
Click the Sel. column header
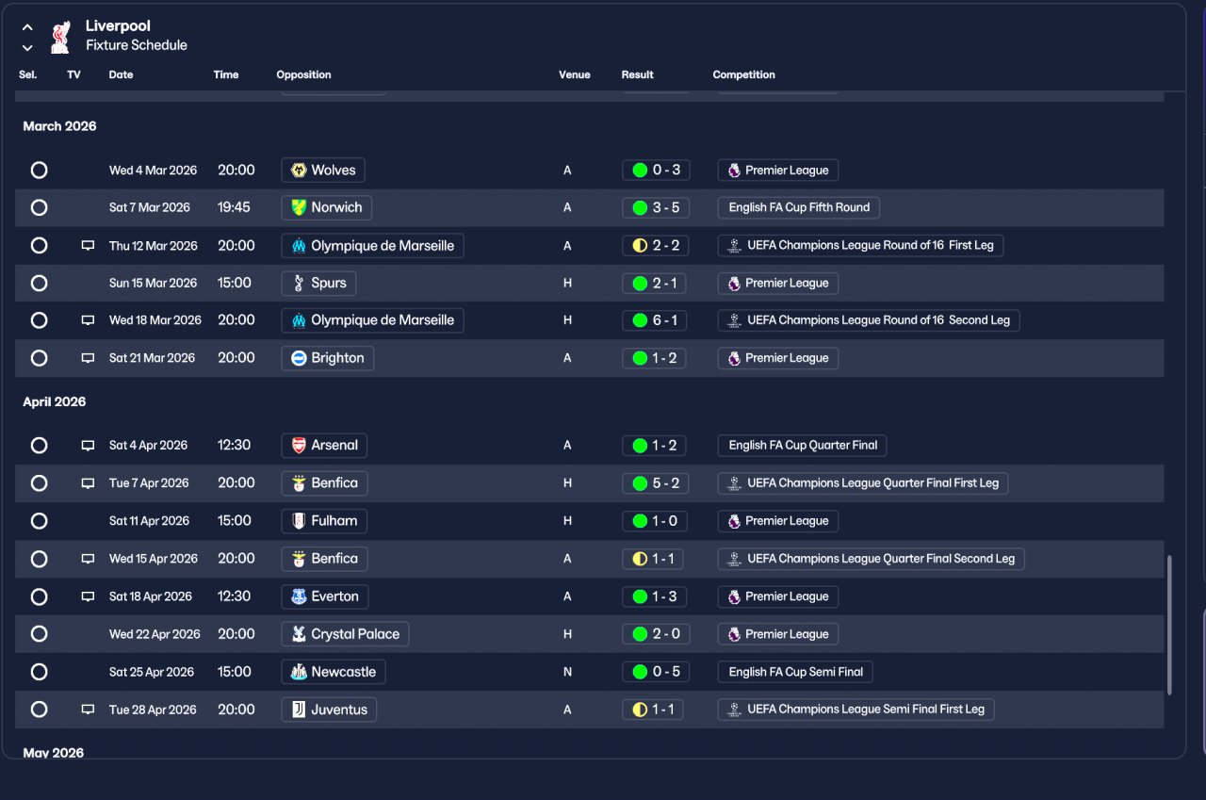(27, 74)
